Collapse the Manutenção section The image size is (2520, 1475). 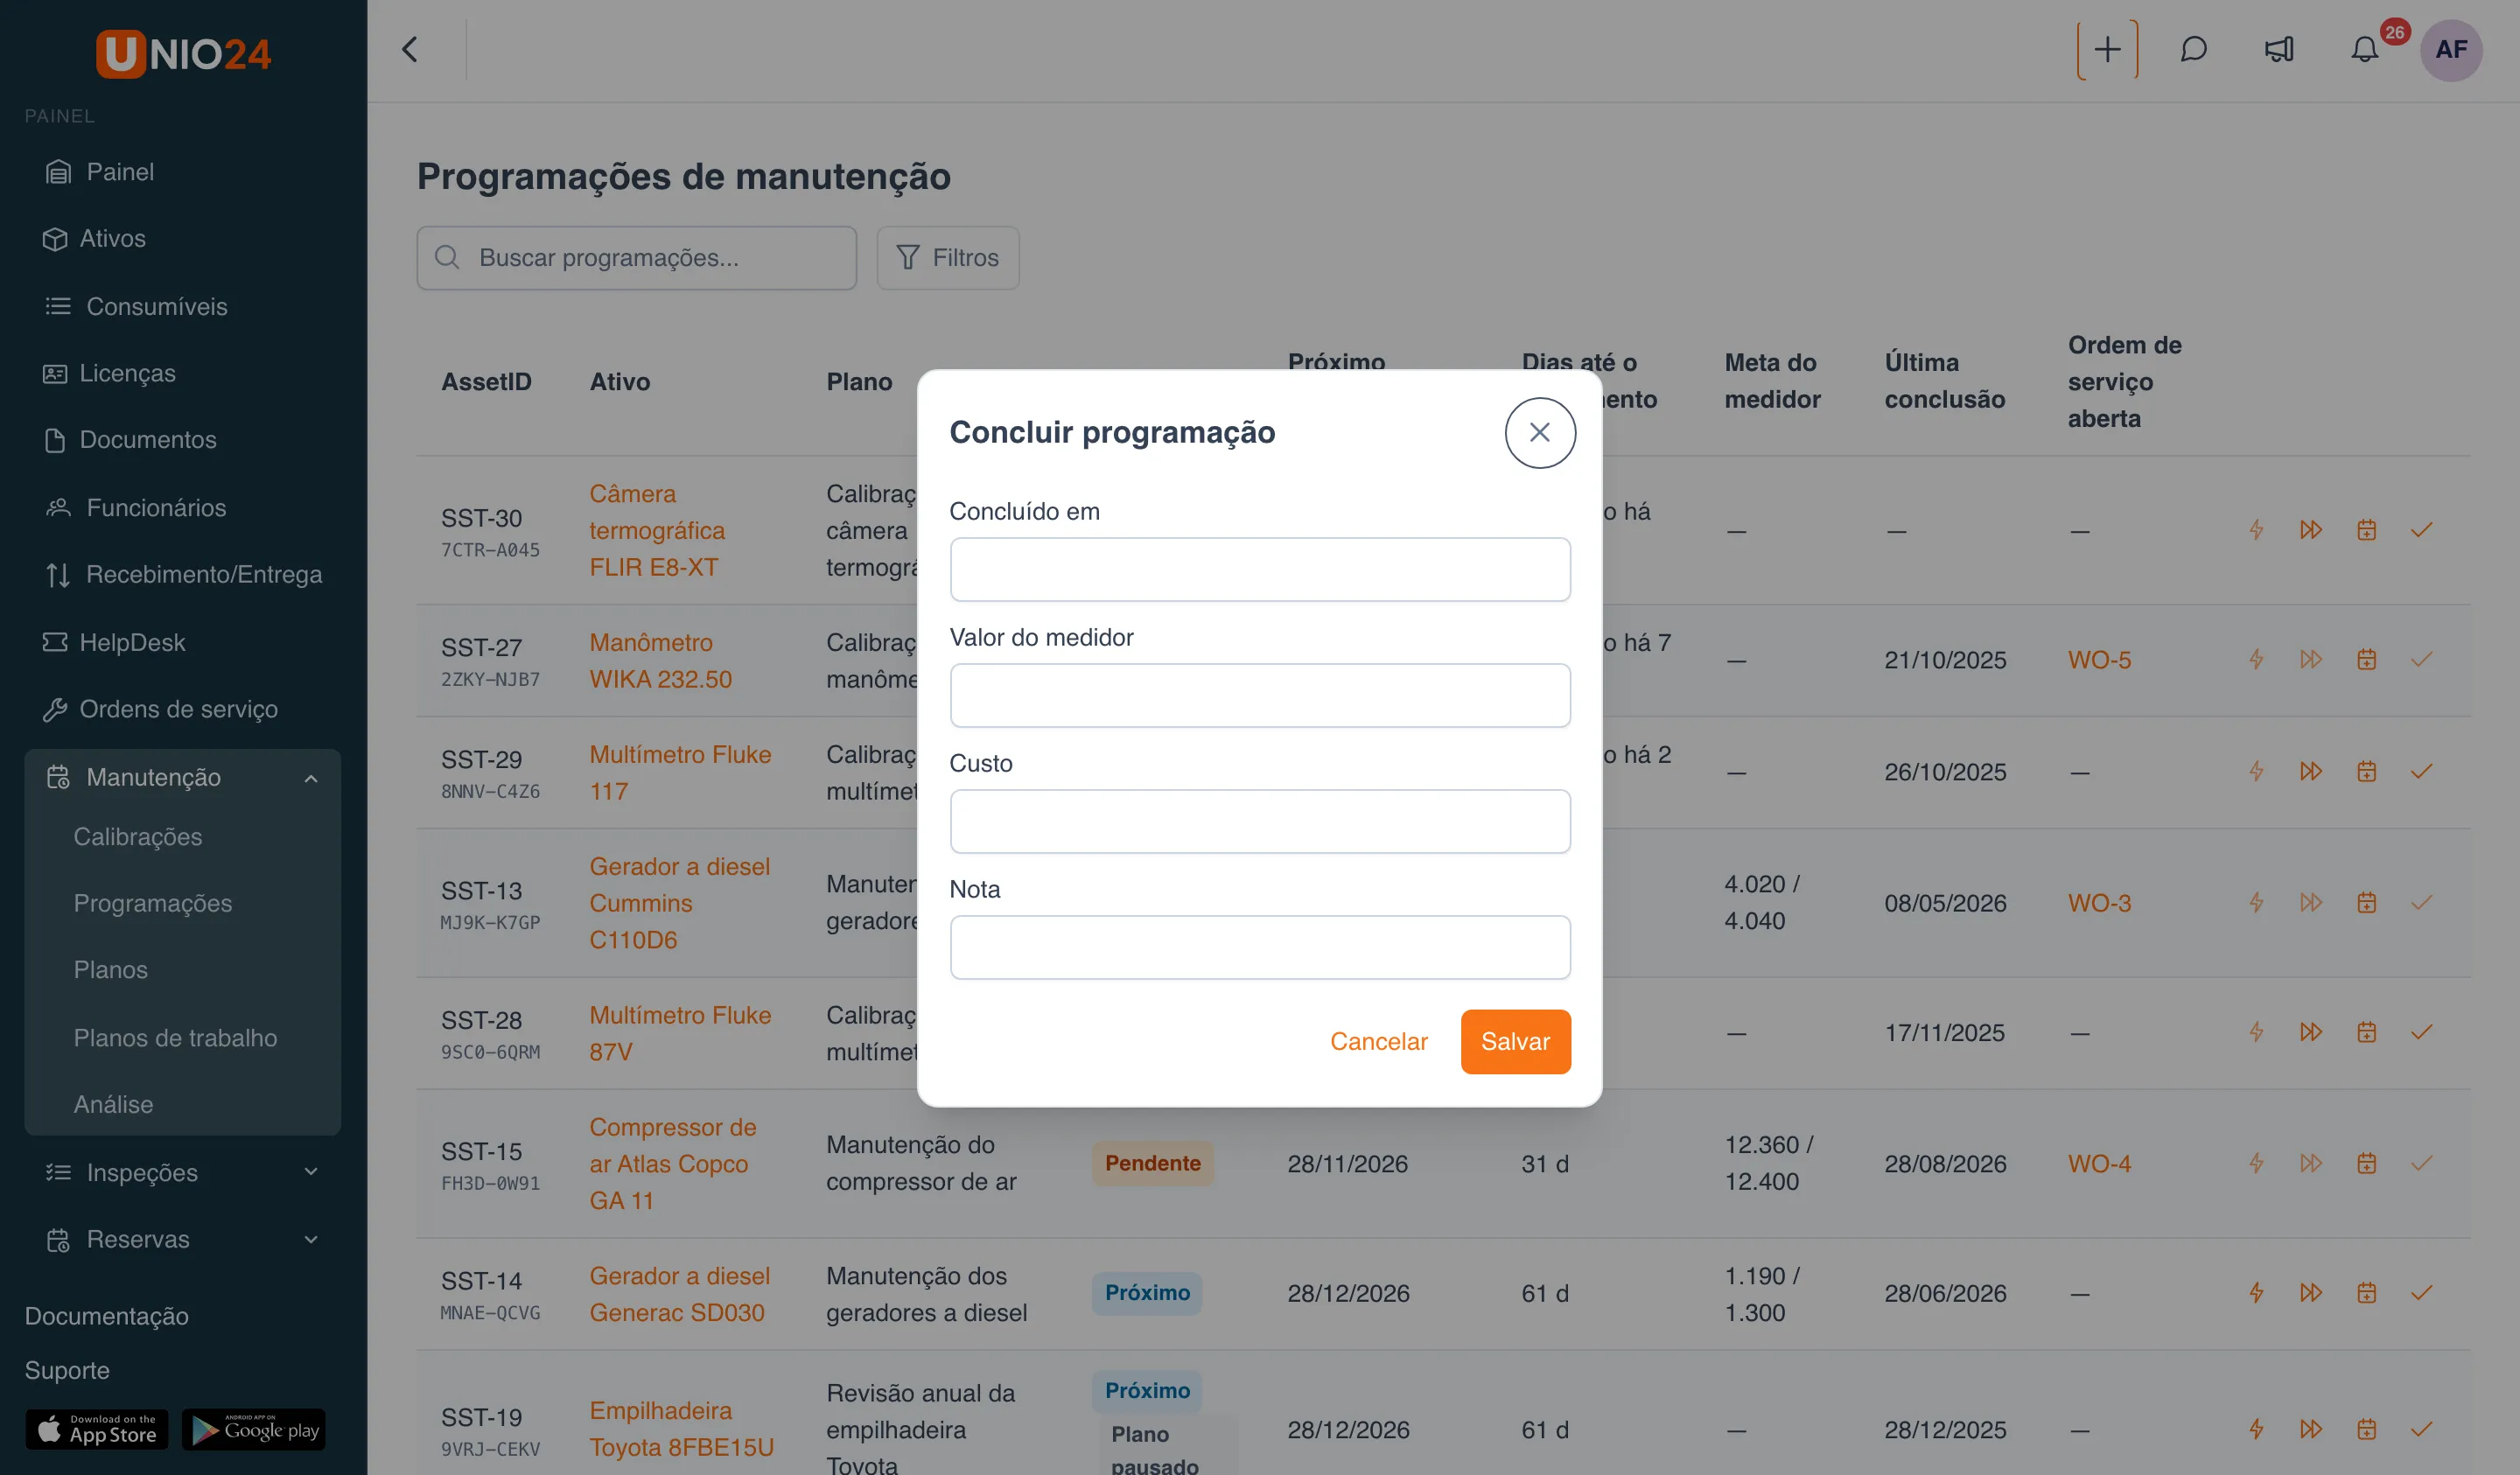point(183,777)
